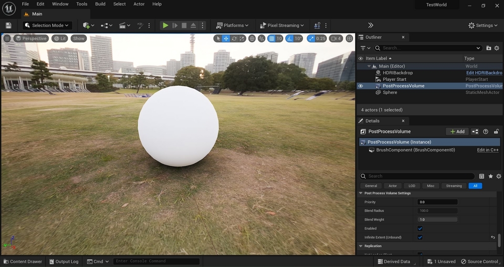Open the Edit menu
504x267 pixels.
point(40,4)
